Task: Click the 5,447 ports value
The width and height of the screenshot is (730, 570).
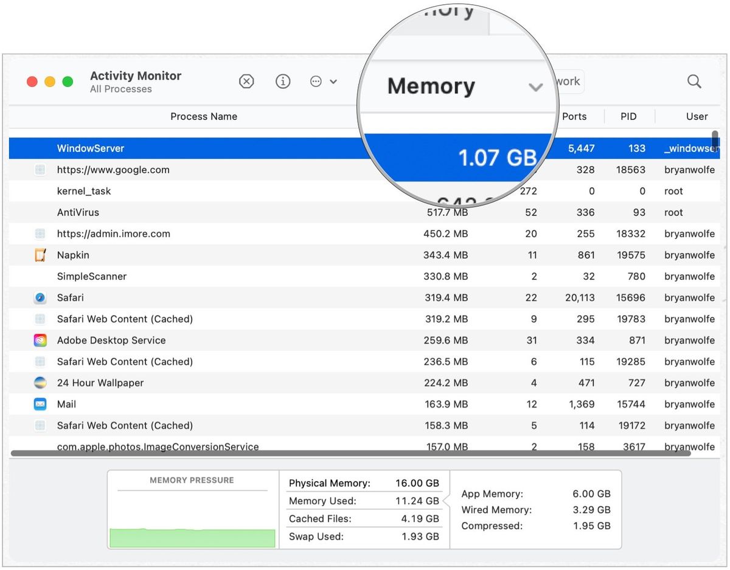Action: pos(582,148)
